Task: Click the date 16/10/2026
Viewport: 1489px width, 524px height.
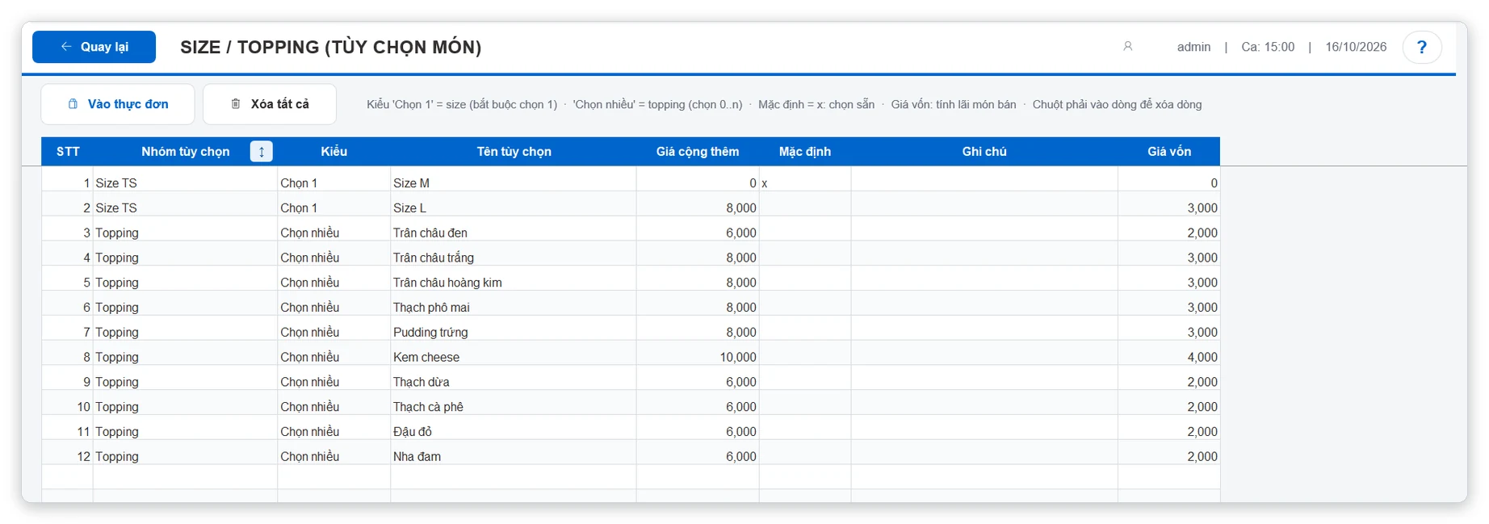Action: click(1356, 47)
